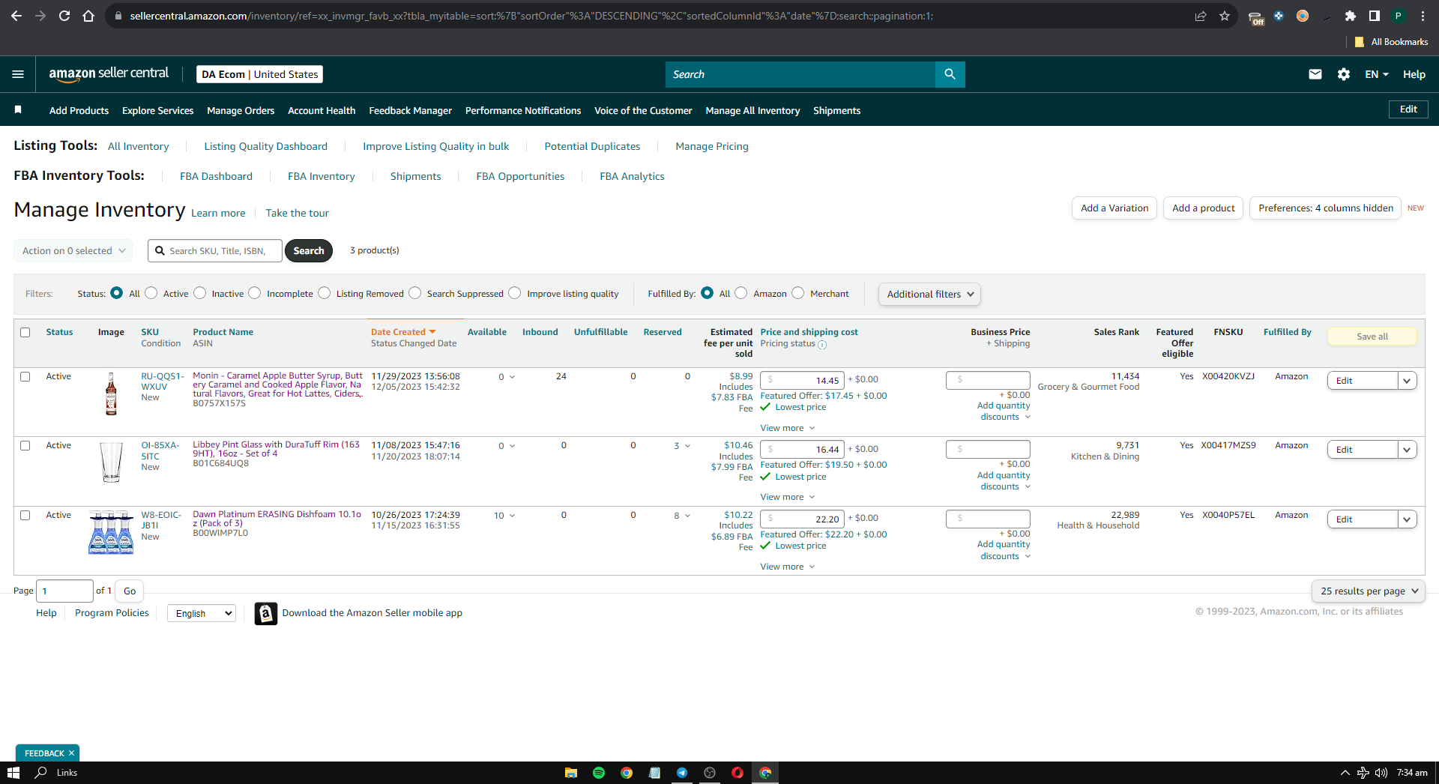Screen dimensions: 1439x784
Task: Open Telegram from the taskbar
Action: pos(682,773)
